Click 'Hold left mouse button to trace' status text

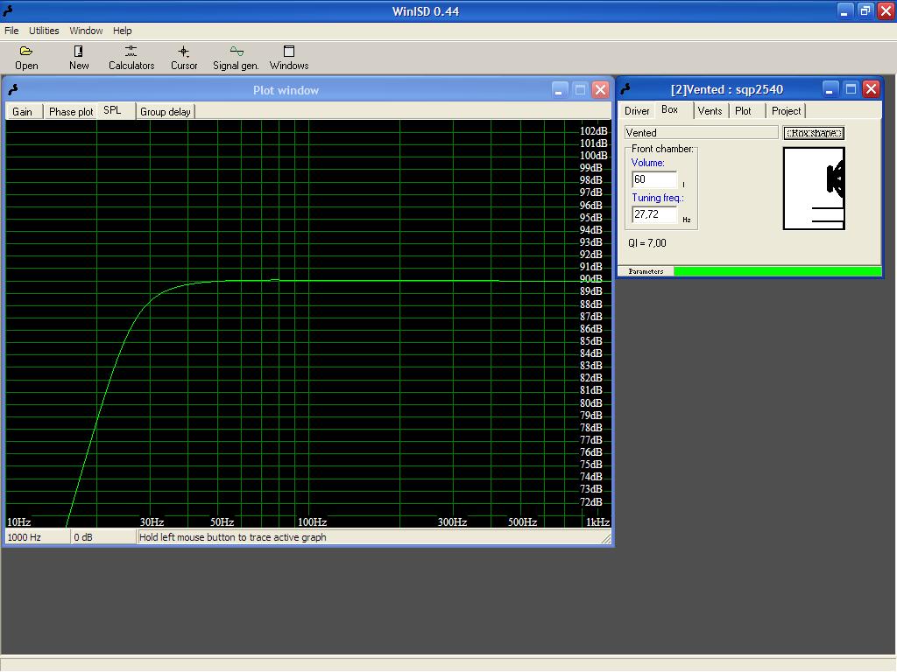pos(233,537)
